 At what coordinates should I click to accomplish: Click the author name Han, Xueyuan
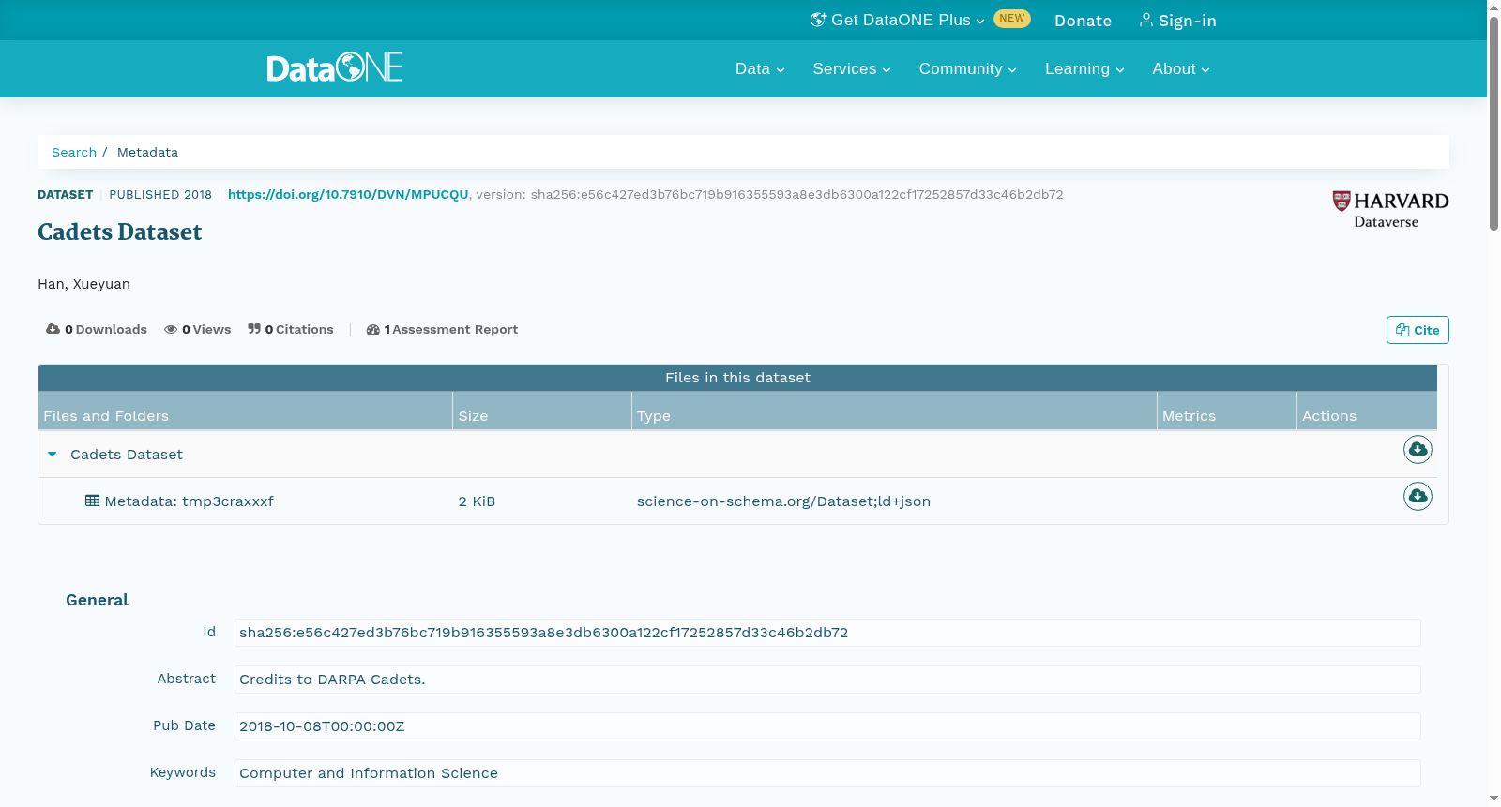point(83,284)
